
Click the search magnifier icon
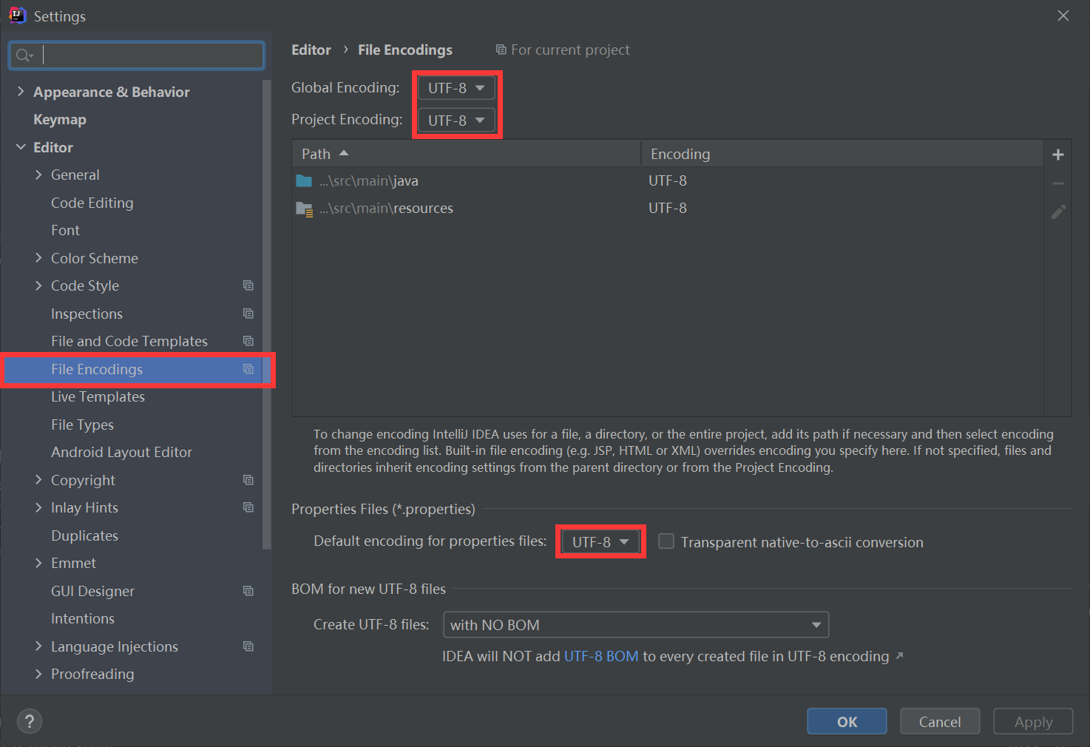click(24, 55)
